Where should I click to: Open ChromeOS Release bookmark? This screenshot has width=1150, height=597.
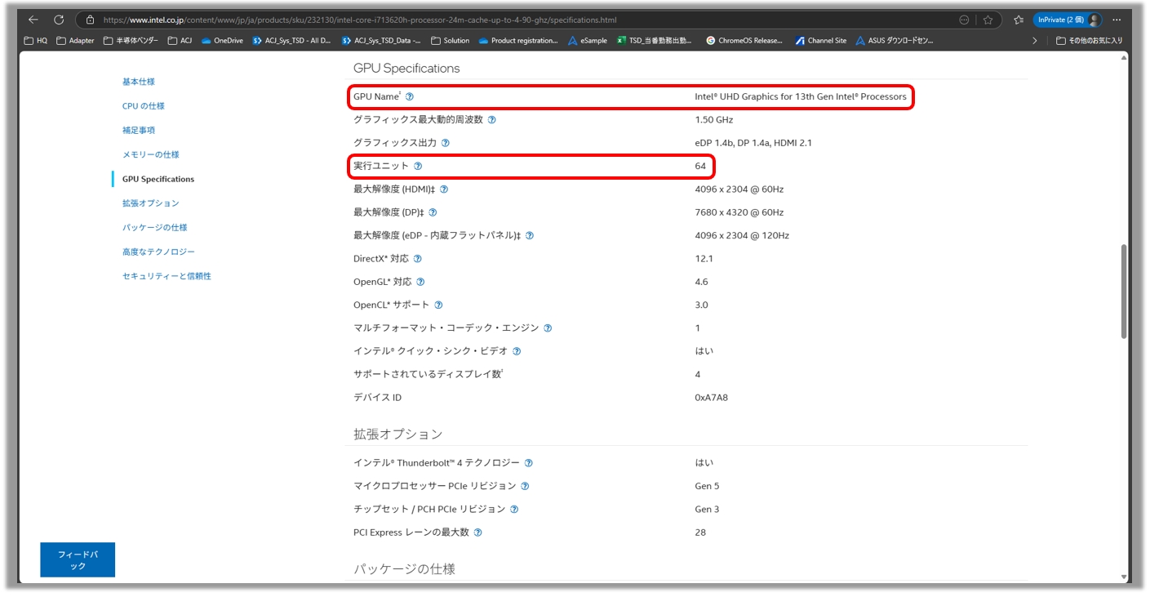(744, 40)
